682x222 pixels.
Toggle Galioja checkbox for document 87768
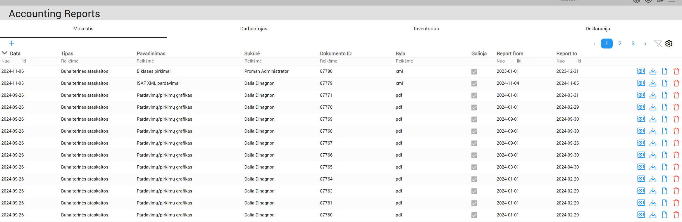(x=474, y=131)
